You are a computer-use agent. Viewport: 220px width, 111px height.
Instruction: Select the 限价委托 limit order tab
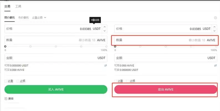(x=9, y=17)
